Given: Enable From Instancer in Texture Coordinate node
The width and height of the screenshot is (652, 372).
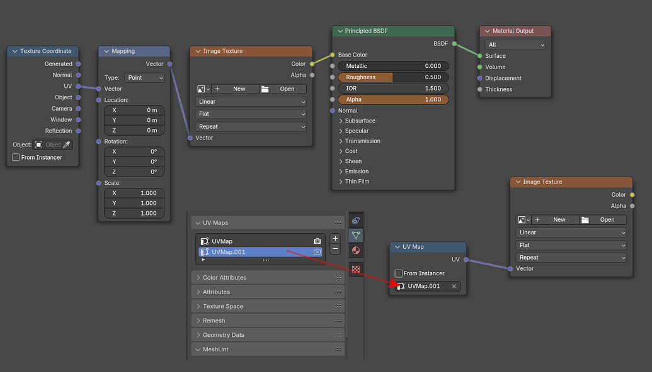Looking at the screenshot, I should [x=16, y=157].
